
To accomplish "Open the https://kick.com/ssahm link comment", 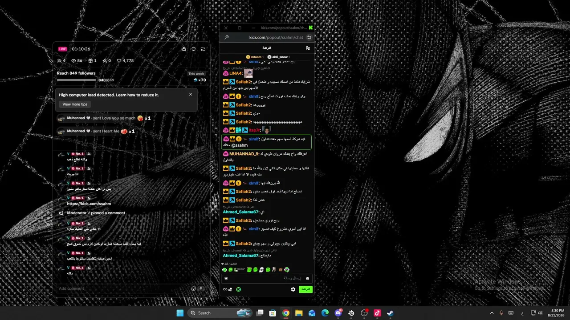I will [89, 204].
